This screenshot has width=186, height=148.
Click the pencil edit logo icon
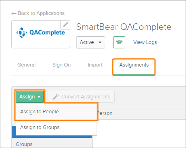click(65, 25)
